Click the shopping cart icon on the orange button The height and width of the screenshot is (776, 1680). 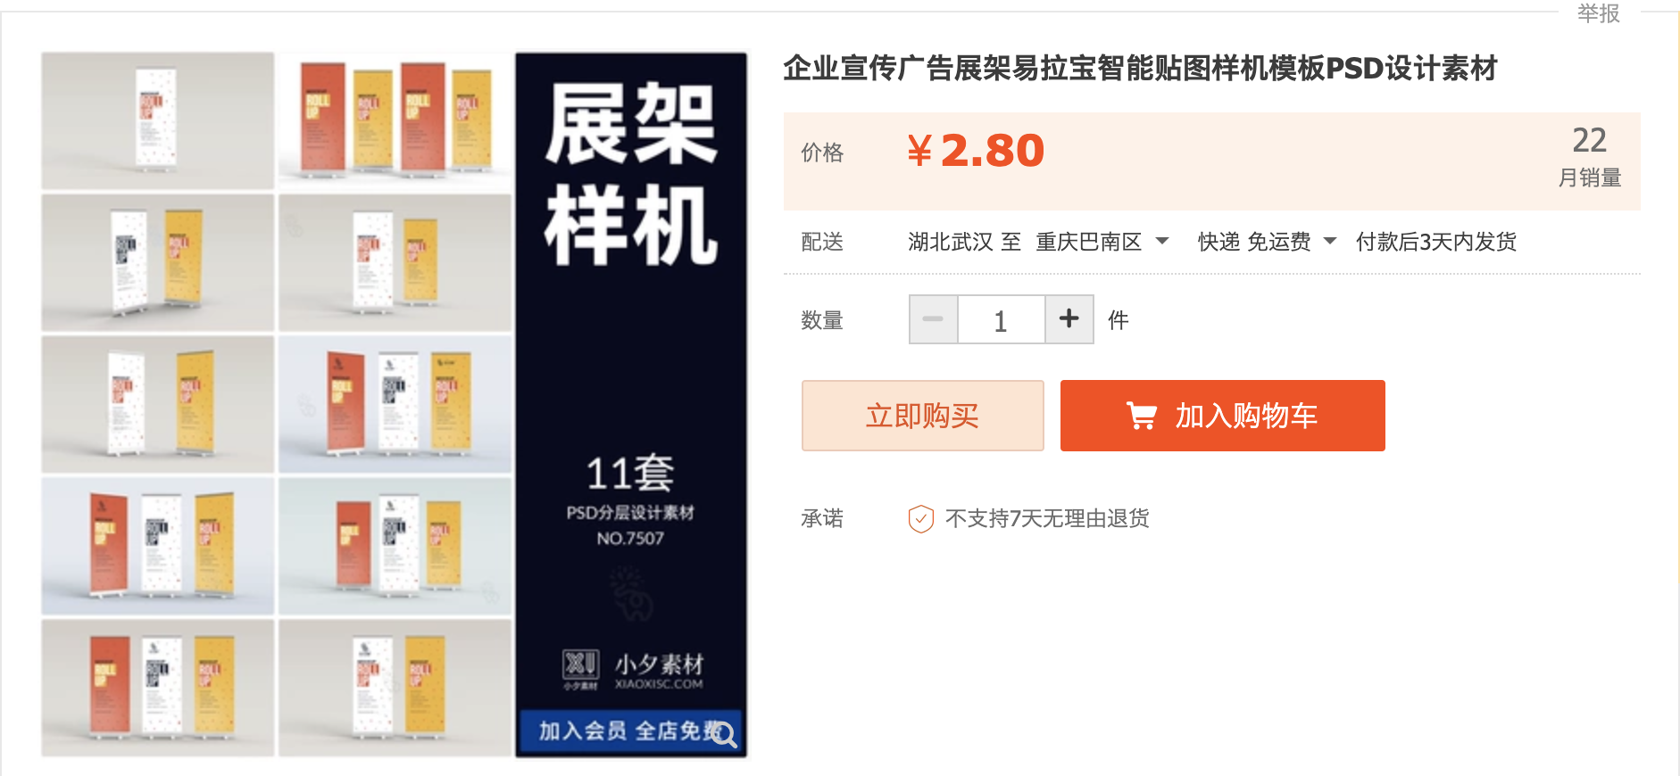pyautogui.click(x=1141, y=414)
